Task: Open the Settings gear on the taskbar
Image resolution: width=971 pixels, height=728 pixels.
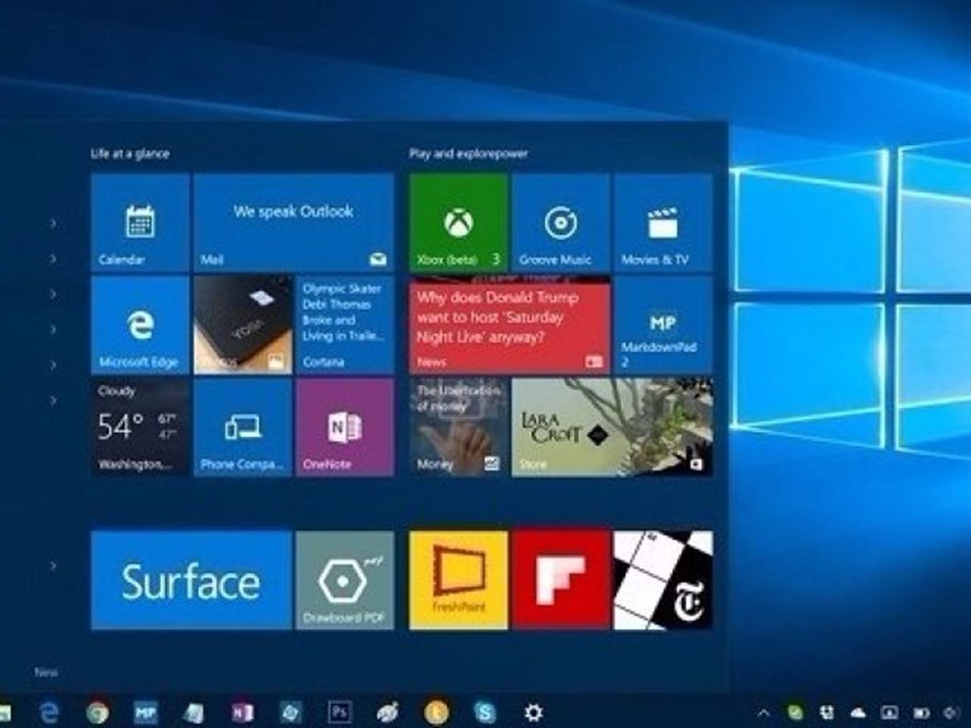Action: pyautogui.click(x=533, y=713)
